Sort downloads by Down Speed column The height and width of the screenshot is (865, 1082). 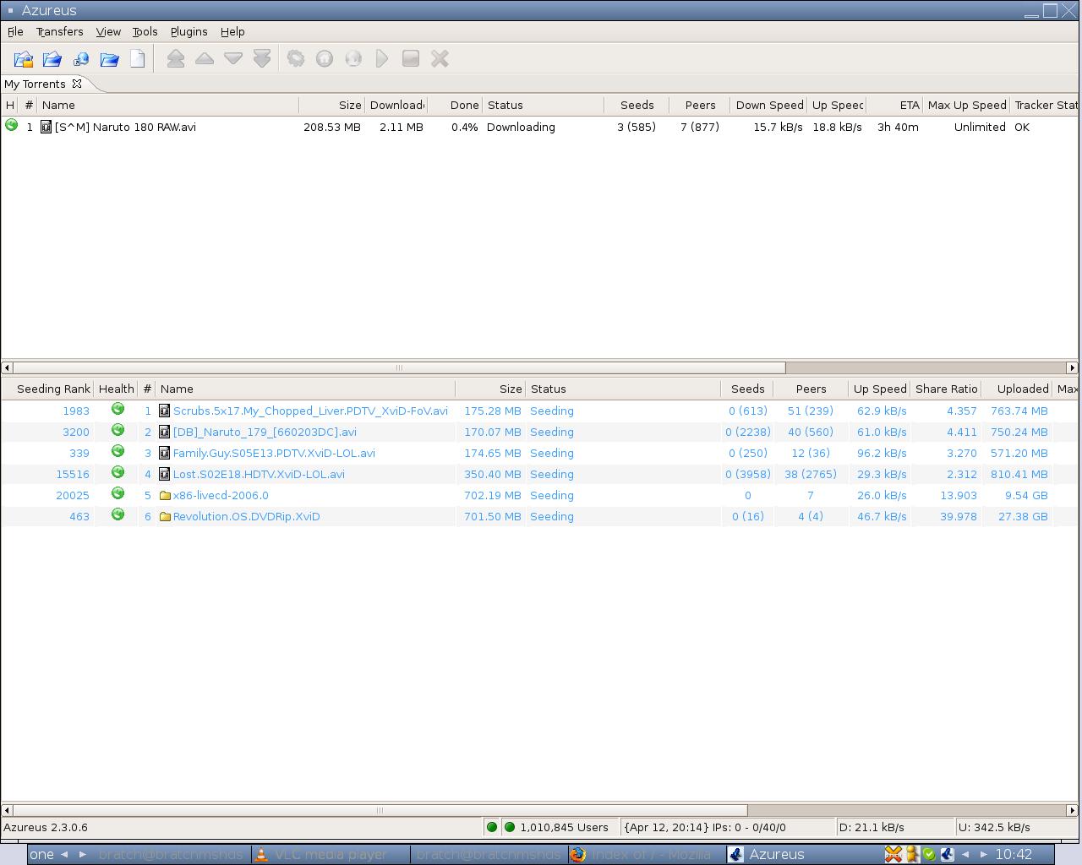click(769, 105)
